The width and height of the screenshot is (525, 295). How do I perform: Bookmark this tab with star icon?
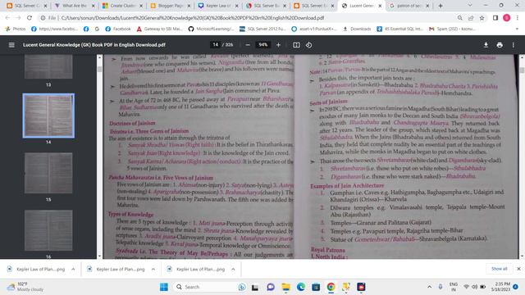pos(482,18)
